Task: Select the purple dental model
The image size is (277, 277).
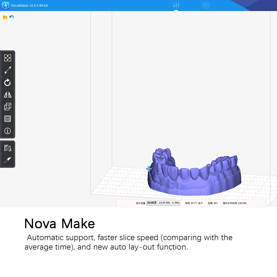Action: 194,182
